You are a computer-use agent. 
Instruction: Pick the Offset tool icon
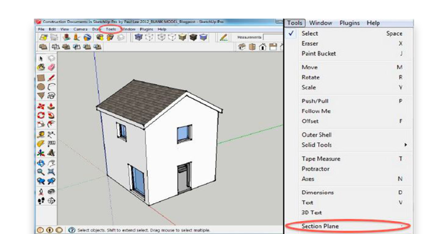point(52,124)
